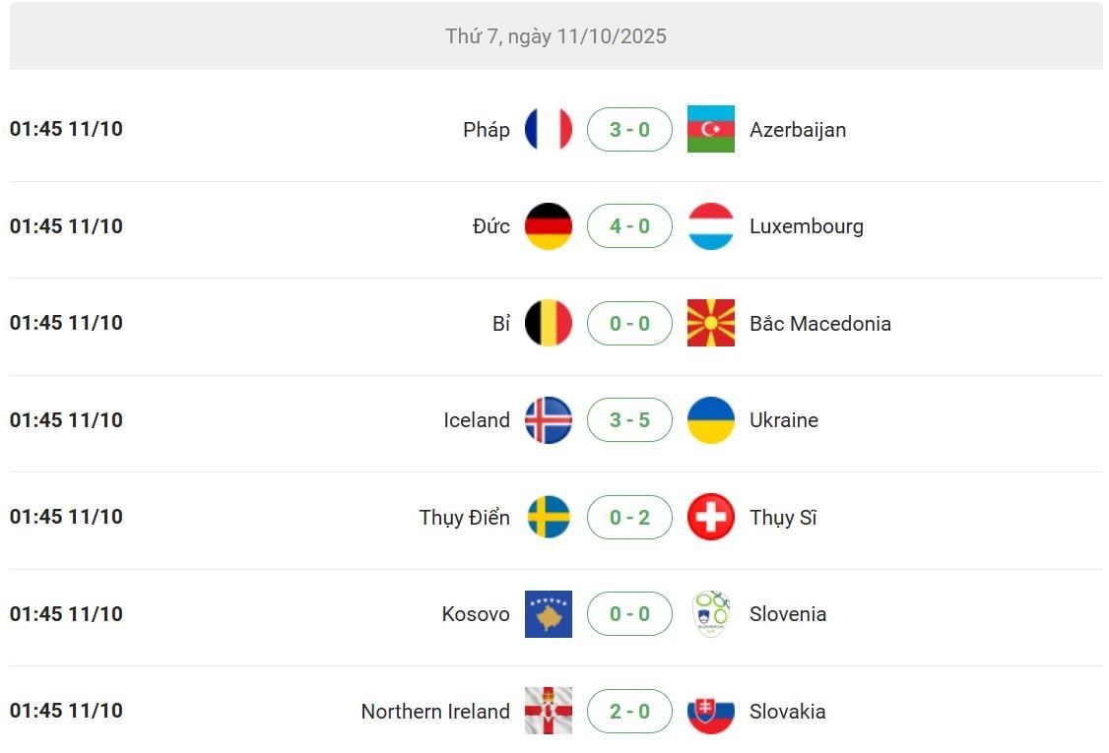Screen dimensions: 1109x753
Task: Open the Northern Ireland 2 - 0 score button
Action: pos(629,711)
